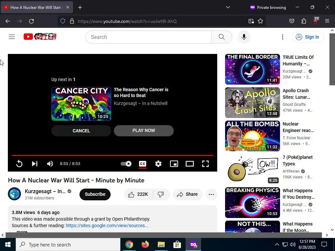Seek within the red progress bar
This screenshot has width=335, height=251.
point(113,155)
